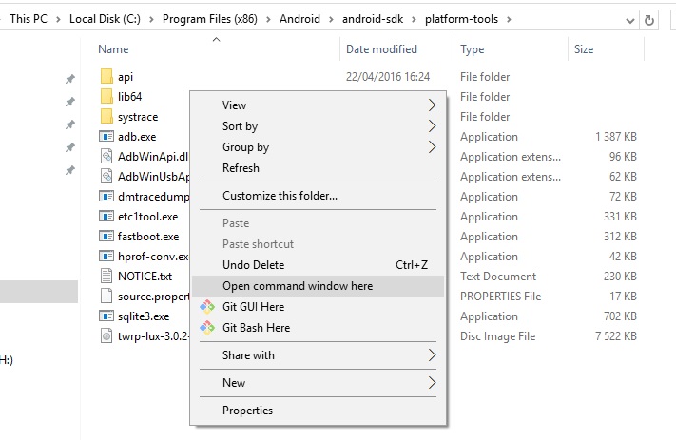
Task: Select the twrp-lux disc image icon
Action: tap(106, 336)
